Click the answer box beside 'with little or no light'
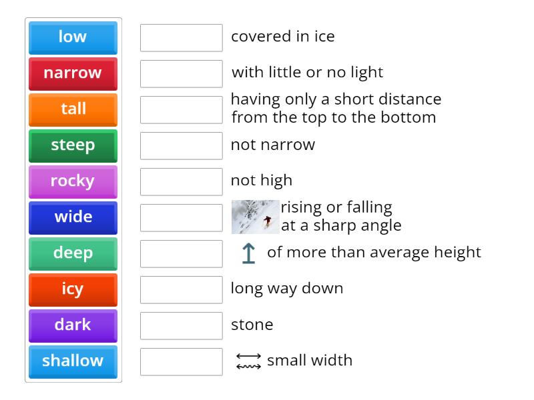Viewport: 534px width, 400px height. (180, 73)
